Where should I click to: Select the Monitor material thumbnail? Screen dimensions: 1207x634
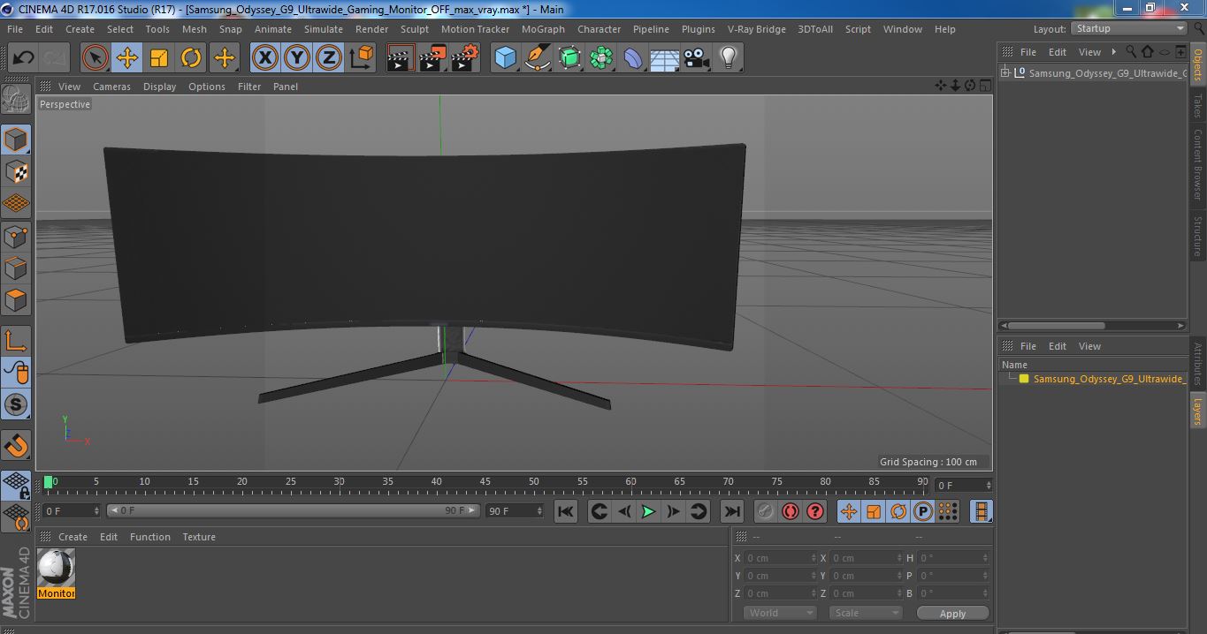pos(57,568)
